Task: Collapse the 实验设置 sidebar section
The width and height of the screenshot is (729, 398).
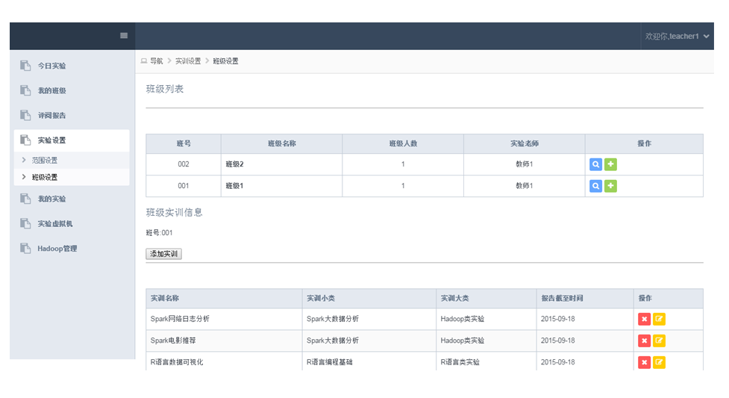Action: (x=52, y=140)
